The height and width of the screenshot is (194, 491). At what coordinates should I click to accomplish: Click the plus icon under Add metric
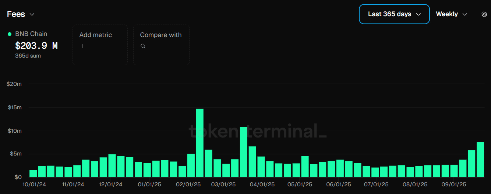pyautogui.click(x=82, y=46)
